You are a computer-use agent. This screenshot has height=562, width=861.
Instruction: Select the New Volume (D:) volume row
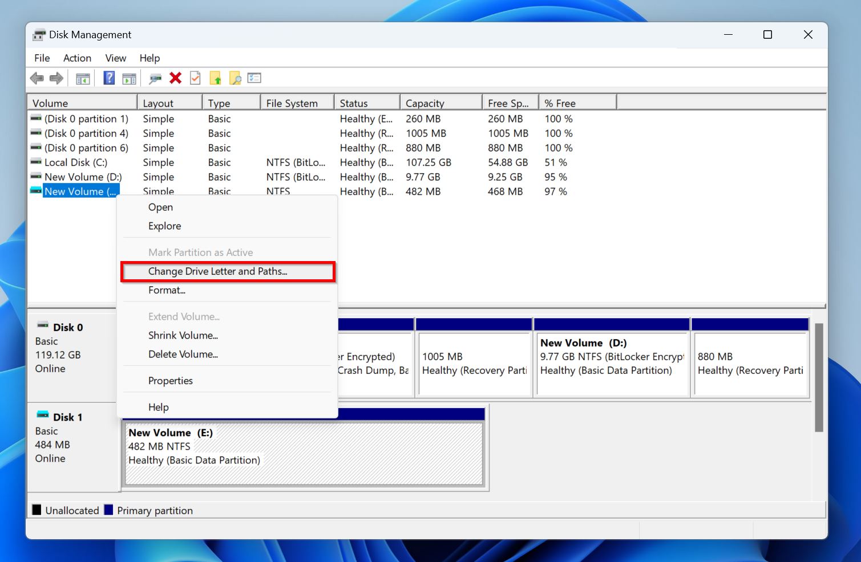[83, 177]
